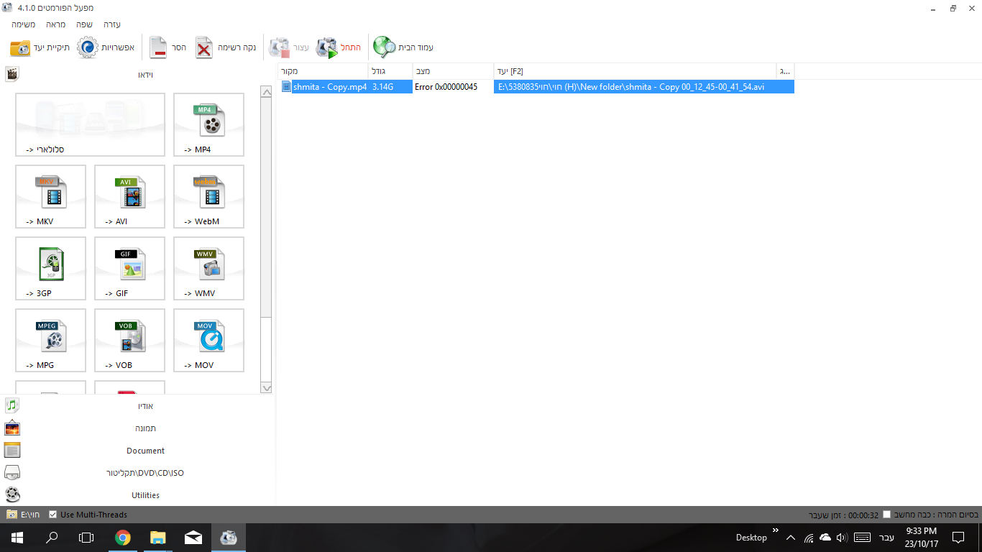Open the View (מראה) menu
Image resolution: width=982 pixels, height=552 pixels.
point(56,24)
